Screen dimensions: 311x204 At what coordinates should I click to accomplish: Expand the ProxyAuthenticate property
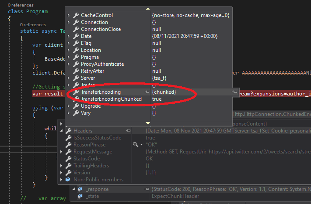tap(69, 64)
